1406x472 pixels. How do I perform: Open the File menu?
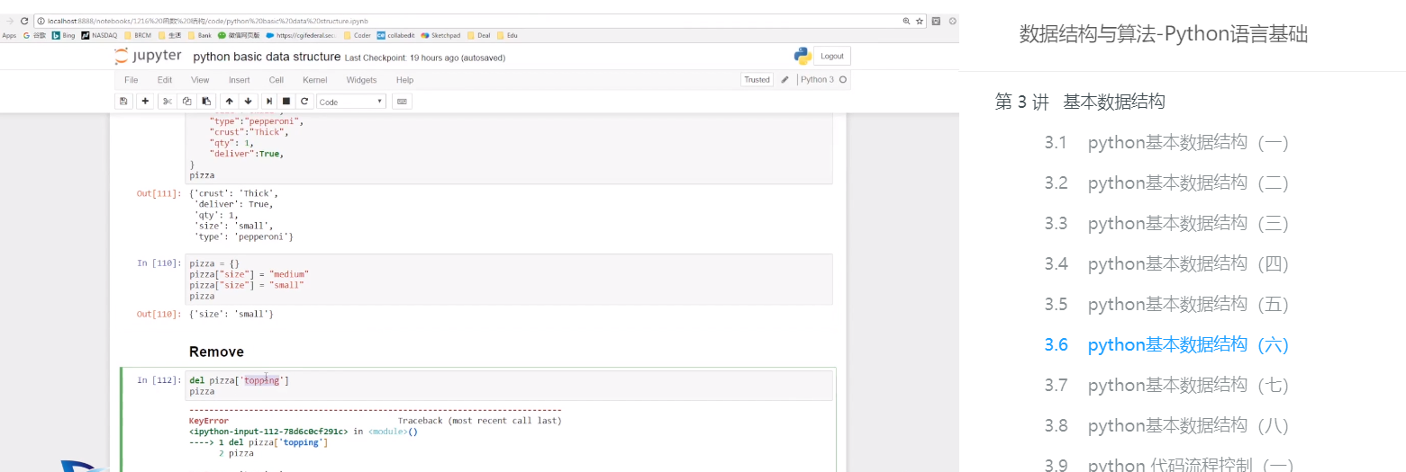tap(132, 80)
